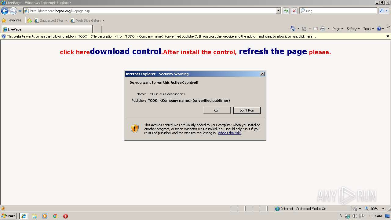Click the Action Center flag icon
Screen dimensions: 391x220
[362, 216]
